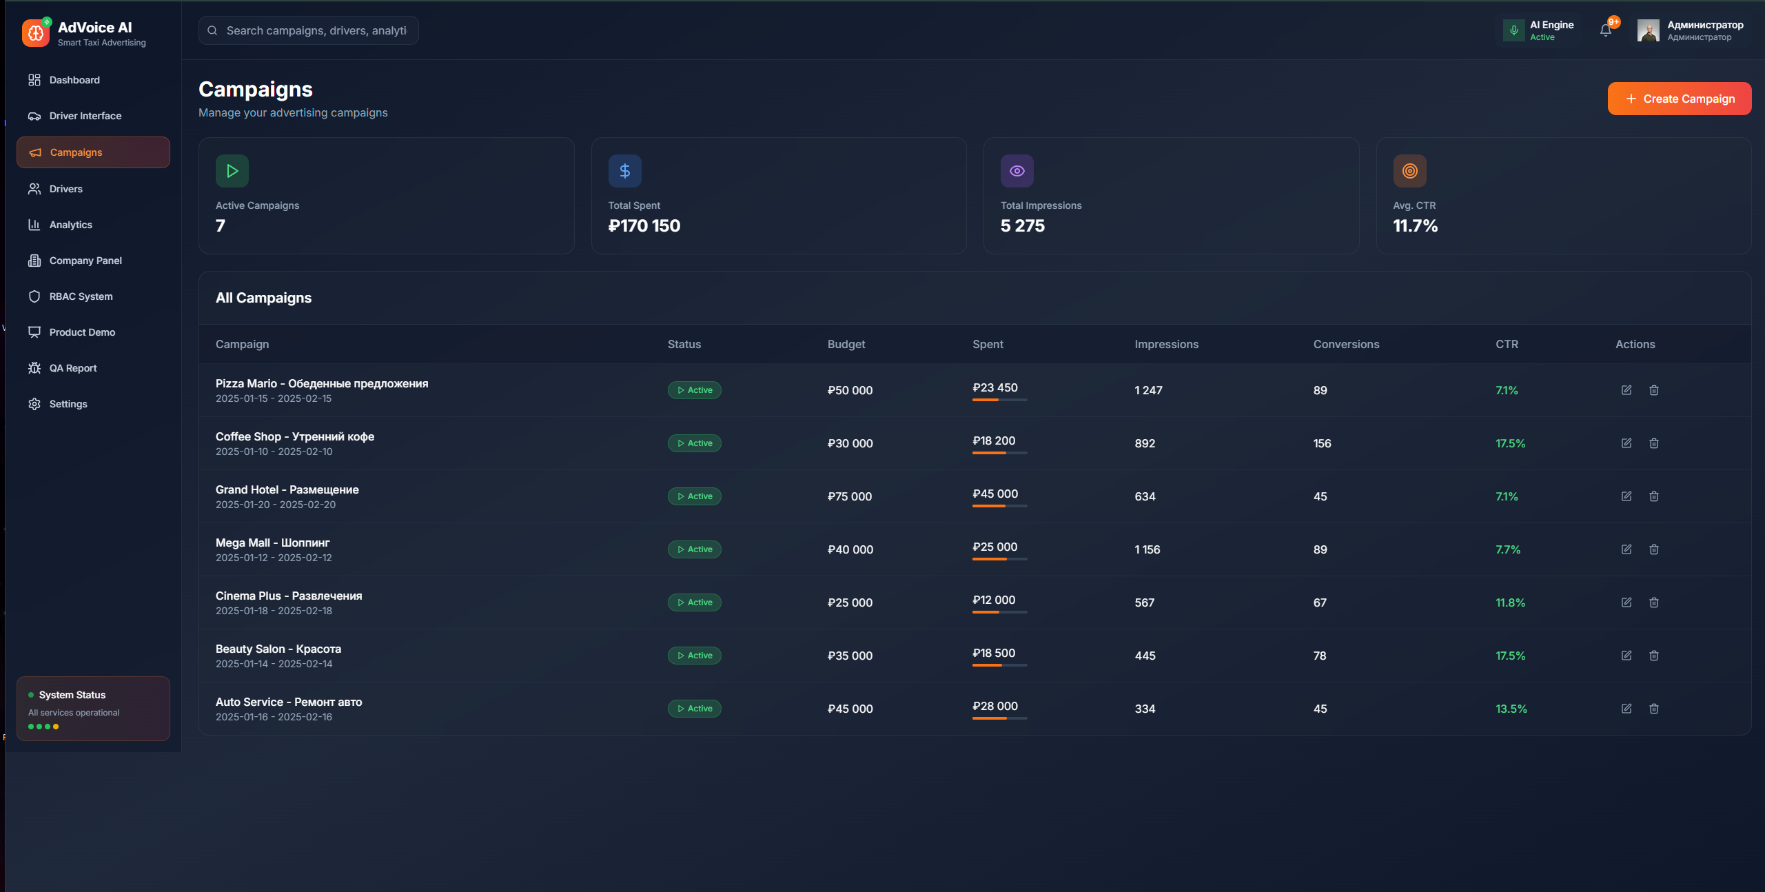Open the Settings sidebar link
Viewport: 1765px width, 892px height.
pyautogui.click(x=68, y=404)
